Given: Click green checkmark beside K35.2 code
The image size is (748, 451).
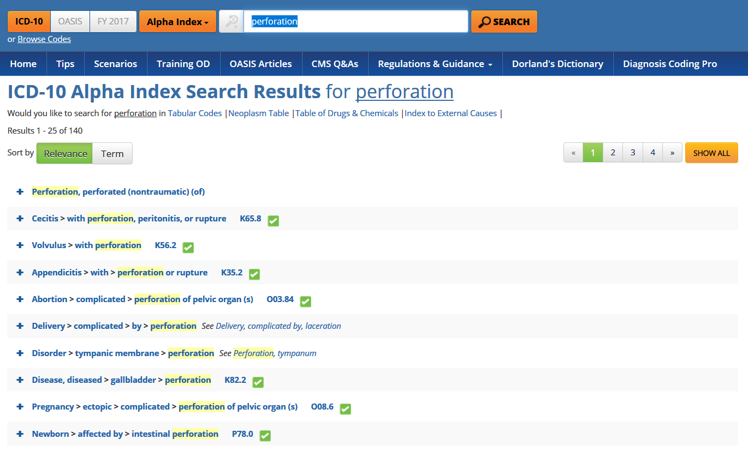Looking at the screenshot, I should (x=254, y=274).
